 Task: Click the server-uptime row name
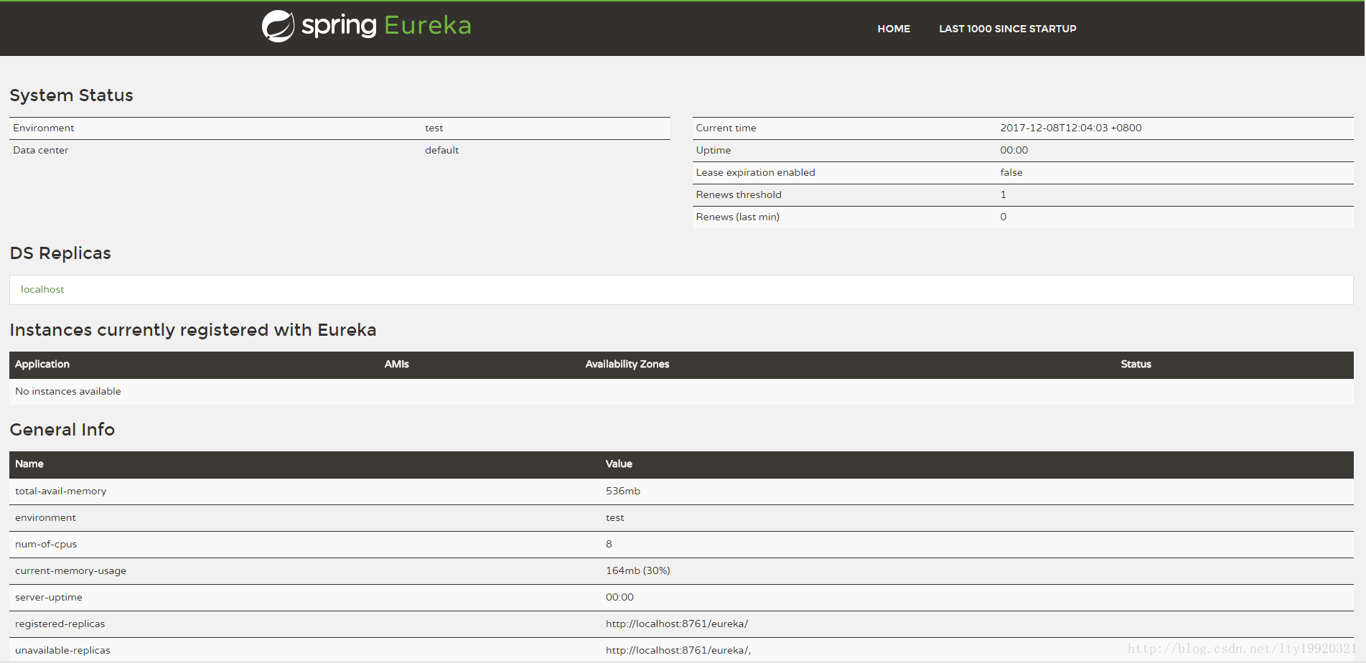coord(49,598)
